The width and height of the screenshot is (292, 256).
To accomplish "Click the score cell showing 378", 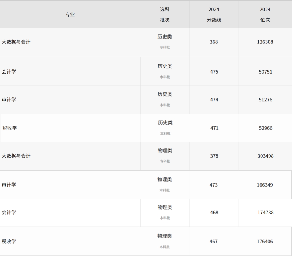I will tap(214, 156).
